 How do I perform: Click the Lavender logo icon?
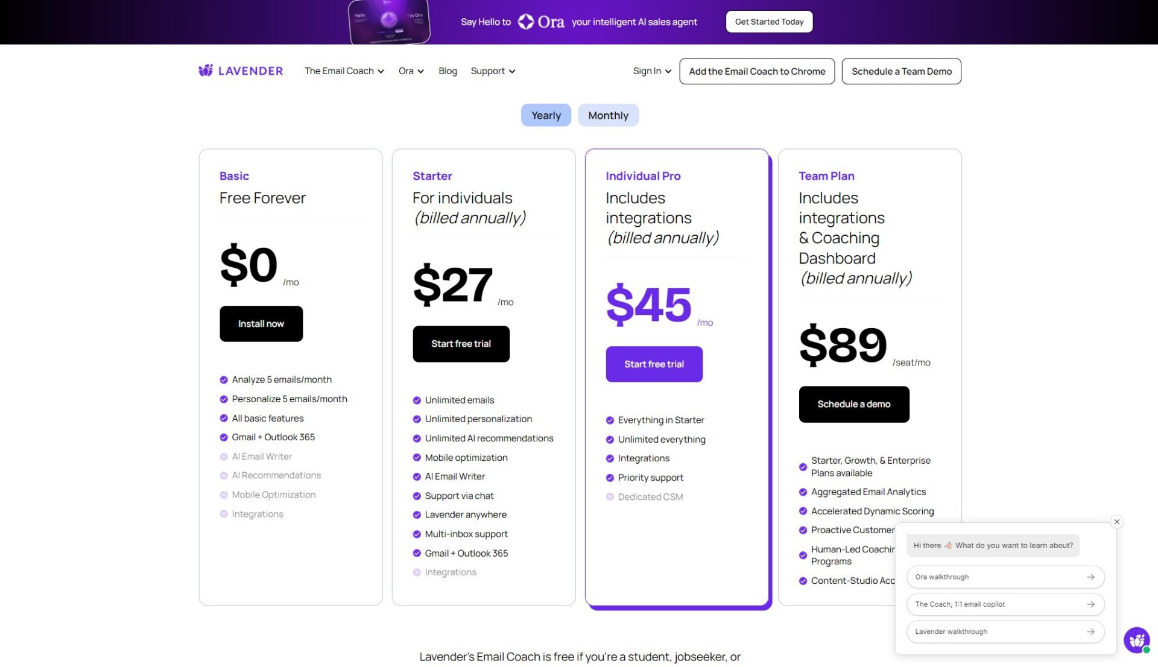[x=206, y=71]
